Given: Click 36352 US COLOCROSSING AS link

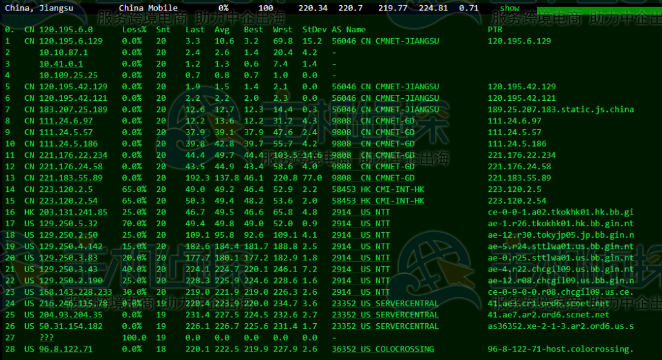Looking at the screenshot, I should [383, 348].
